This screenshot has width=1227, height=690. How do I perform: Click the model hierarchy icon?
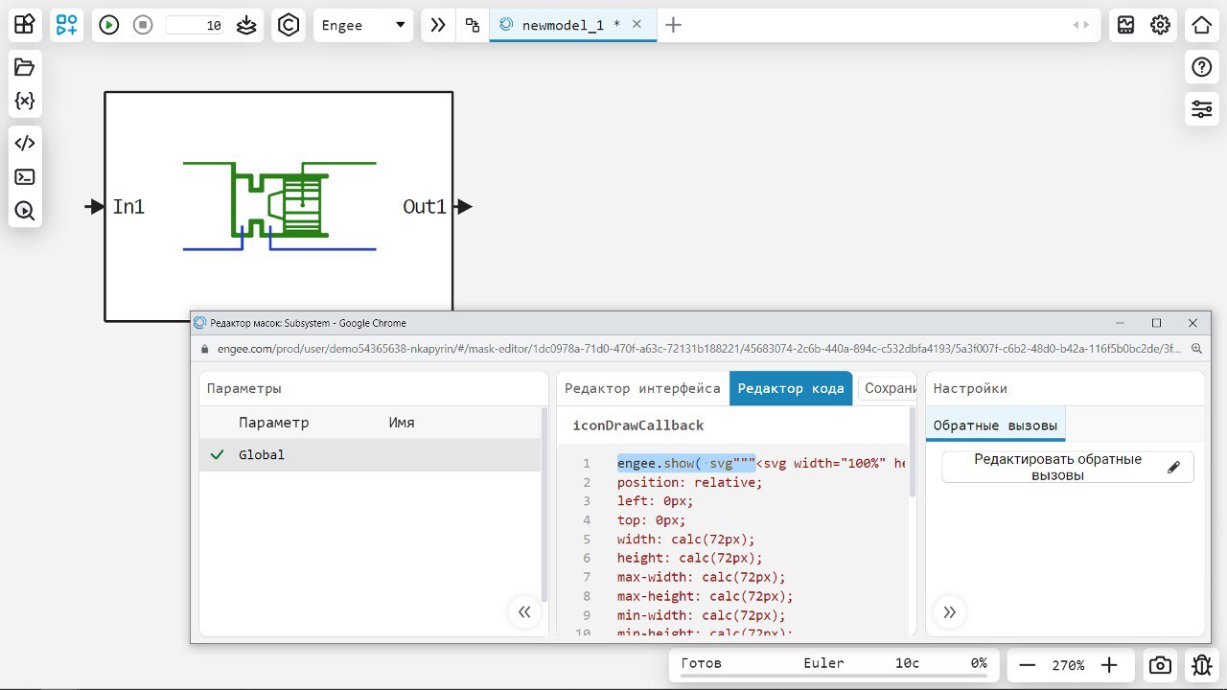coord(473,26)
